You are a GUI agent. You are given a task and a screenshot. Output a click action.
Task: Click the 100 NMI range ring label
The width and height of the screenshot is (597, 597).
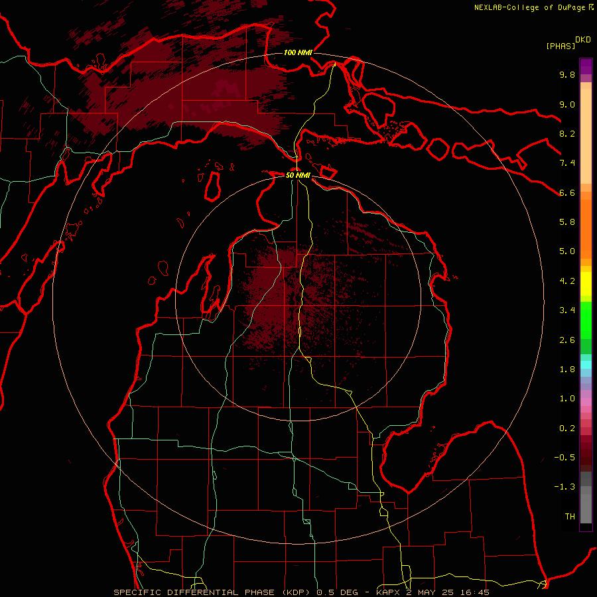pyautogui.click(x=298, y=52)
